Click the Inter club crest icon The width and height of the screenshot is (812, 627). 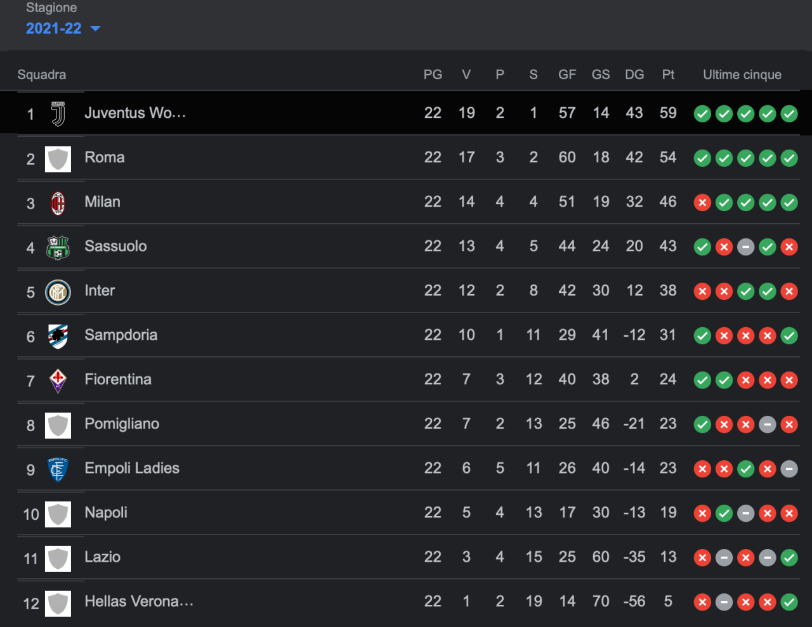coord(58,292)
